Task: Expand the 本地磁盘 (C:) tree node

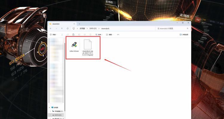Action: coord(50,111)
